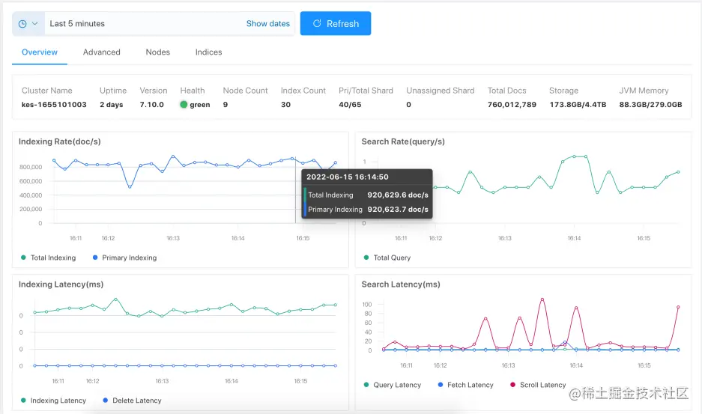
Task: Click the JVM Memory value '88.3GB/279.0GB'
Action: (x=650, y=105)
